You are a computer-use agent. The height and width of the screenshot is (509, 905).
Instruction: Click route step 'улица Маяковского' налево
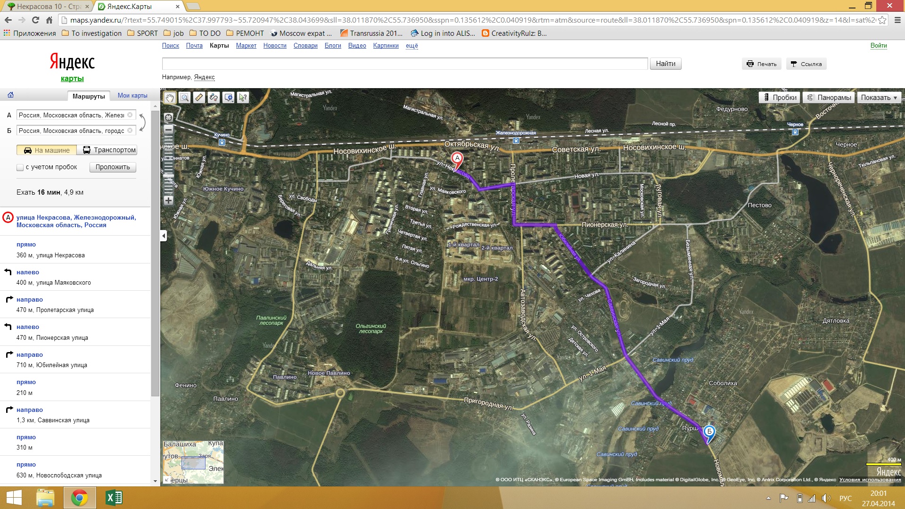click(75, 277)
